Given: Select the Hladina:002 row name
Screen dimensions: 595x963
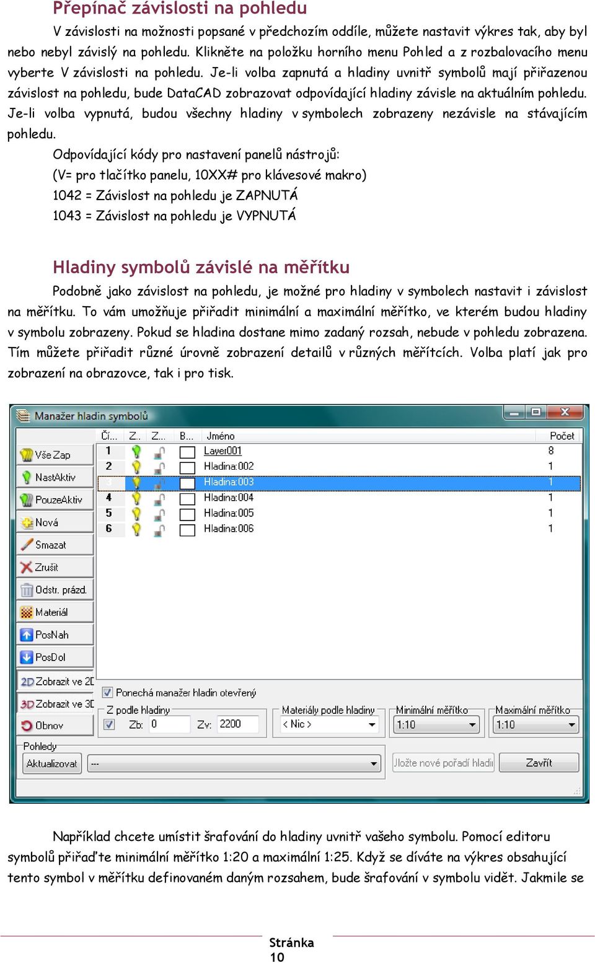Looking at the screenshot, I should click(229, 467).
